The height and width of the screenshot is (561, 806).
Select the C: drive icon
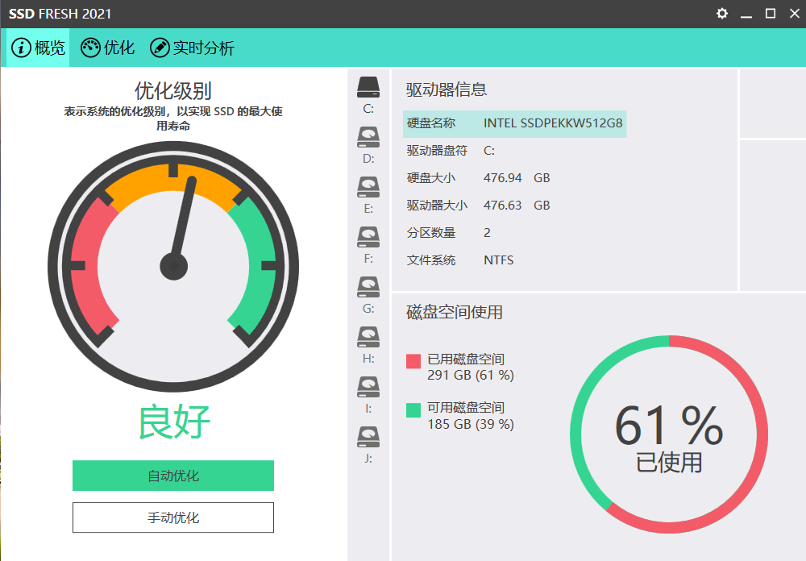(368, 87)
